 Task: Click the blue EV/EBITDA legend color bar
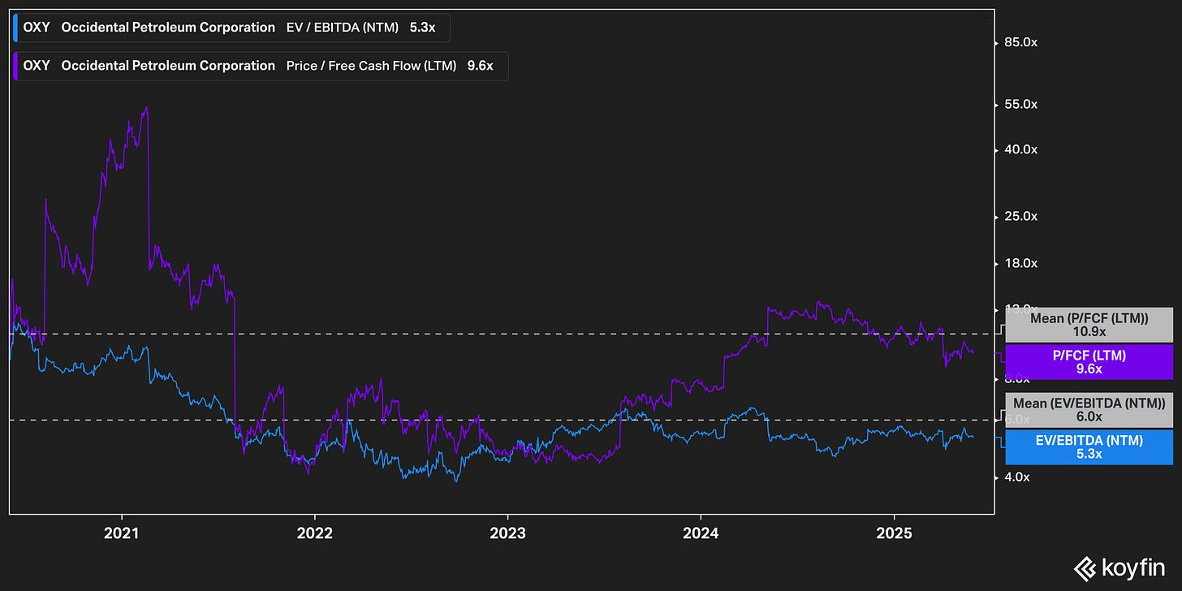coord(15,28)
